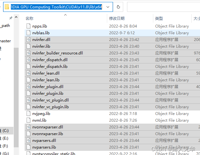
Task: Click the DLL icon of nvparsers.dll
Action: [28, 140]
